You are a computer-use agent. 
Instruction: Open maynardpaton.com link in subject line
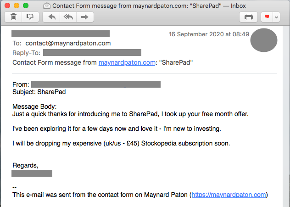[127, 62]
